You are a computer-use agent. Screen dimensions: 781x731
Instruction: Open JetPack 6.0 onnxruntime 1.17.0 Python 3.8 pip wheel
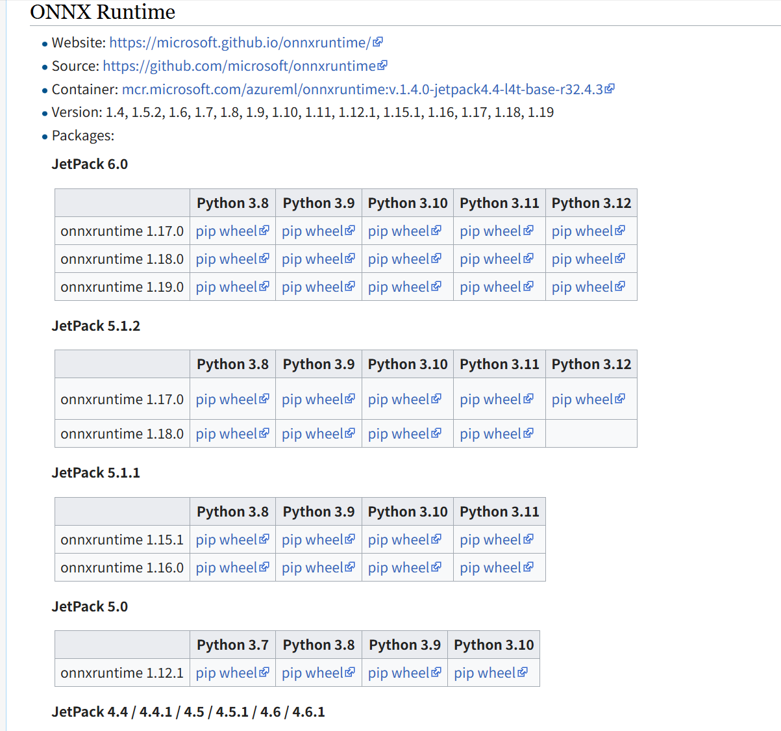click(x=232, y=231)
